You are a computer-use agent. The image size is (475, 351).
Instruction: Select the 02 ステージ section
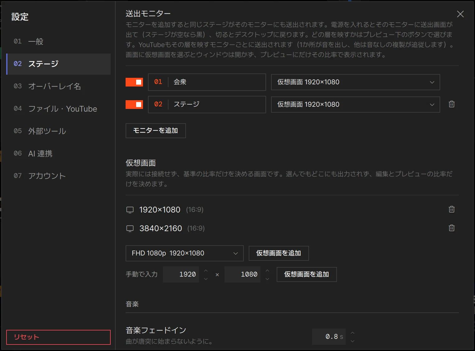pos(58,64)
